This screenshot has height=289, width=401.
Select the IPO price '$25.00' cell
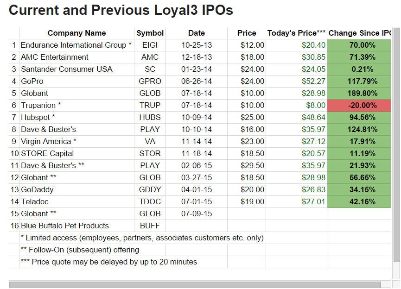(247, 117)
